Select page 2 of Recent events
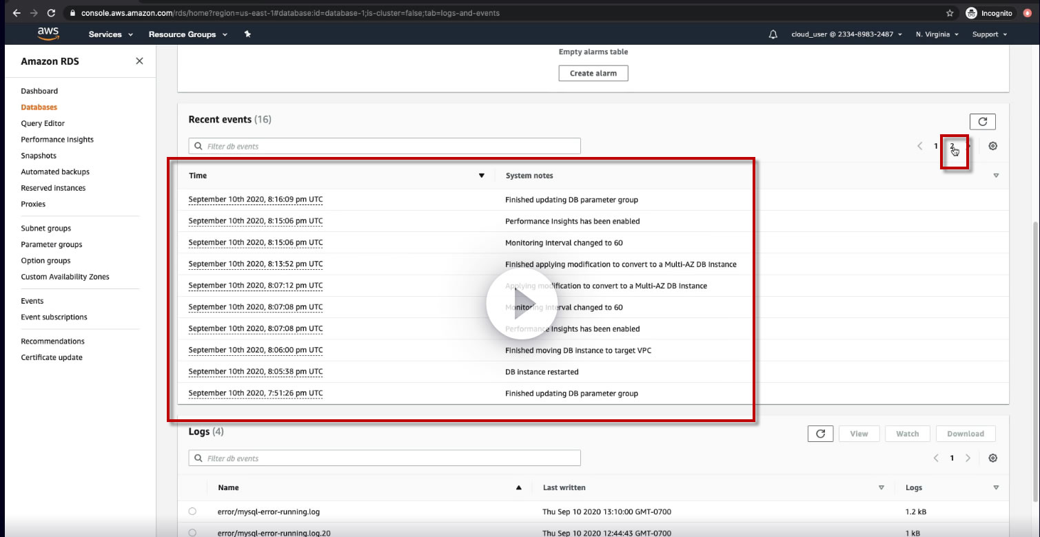The height and width of the screenshot is (537, 1040). click(952, 146)
